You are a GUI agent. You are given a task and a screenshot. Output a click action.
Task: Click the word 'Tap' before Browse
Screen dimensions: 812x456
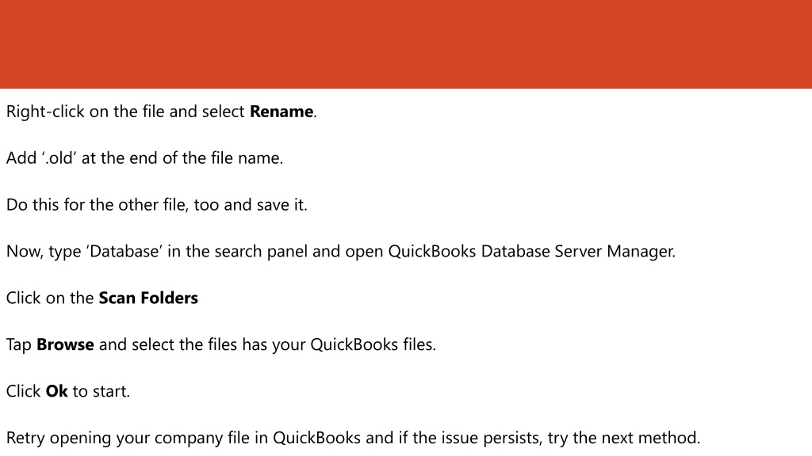(x=19, y=345)
